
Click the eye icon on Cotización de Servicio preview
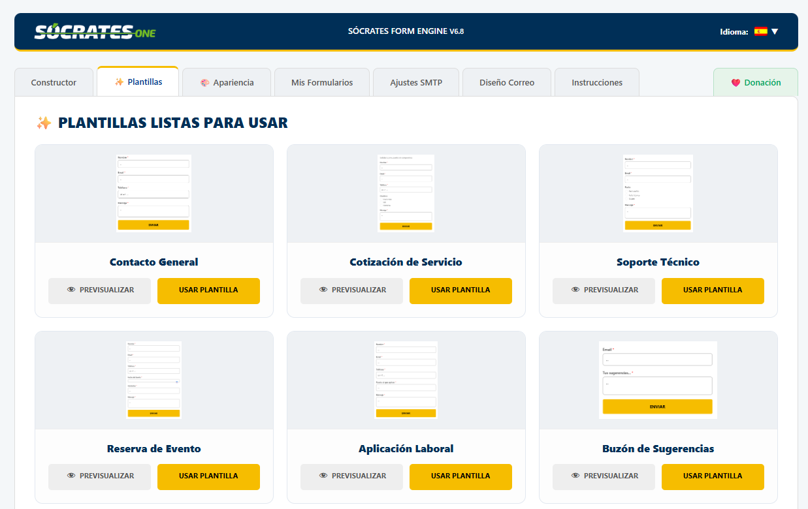(x=324, y=290)
